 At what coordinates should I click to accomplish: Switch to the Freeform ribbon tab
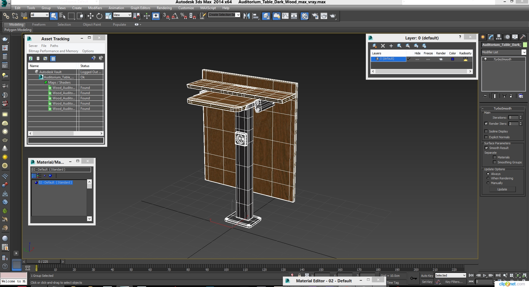click(39, 25)
